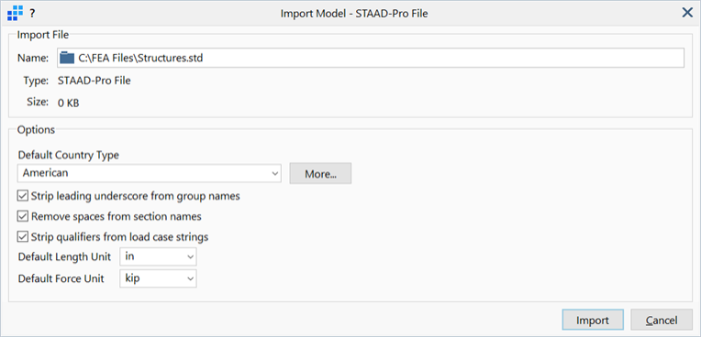701x337 pixels.
Task: Click the Import button
Action: (x=593, y=321)
